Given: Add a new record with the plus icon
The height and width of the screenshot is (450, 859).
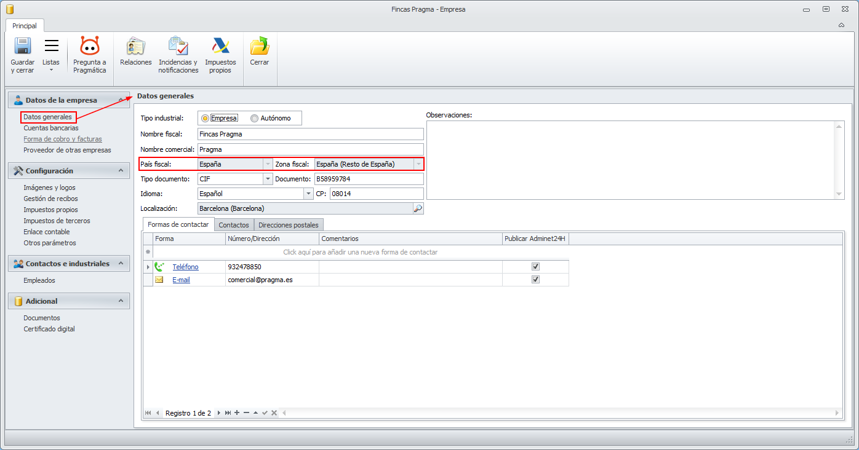Looking at the screenshot, I should pyautogui.click(x=237, y=413).
